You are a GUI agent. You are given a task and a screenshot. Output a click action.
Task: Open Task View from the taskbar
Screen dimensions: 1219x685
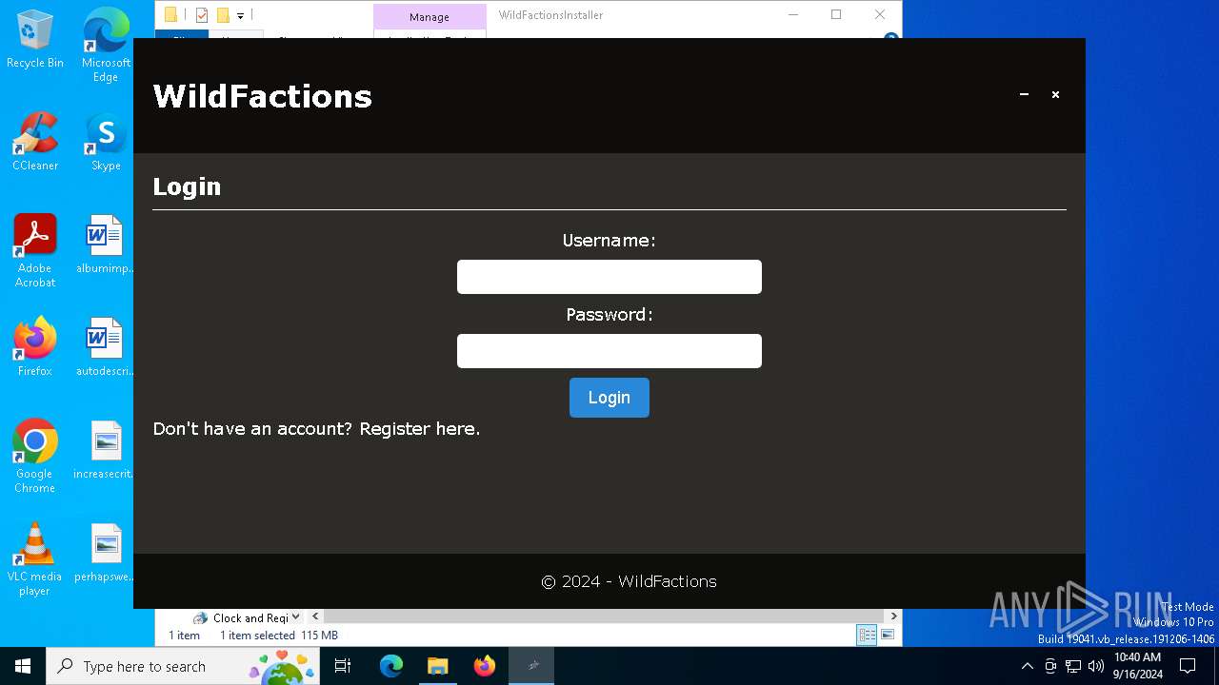tap(343, 666)
